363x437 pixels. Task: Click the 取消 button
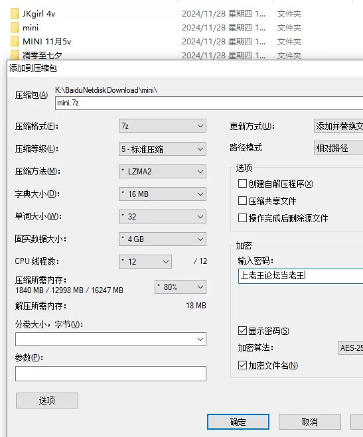[x=310, y=422]
